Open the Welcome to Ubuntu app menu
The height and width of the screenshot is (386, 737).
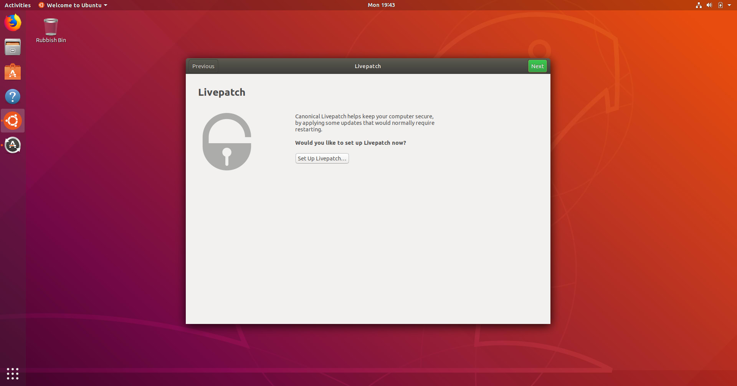[73, 5]
